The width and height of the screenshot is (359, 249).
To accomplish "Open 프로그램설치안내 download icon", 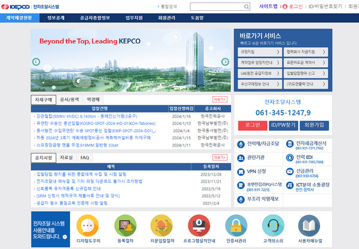I will (x=199, y=226).
